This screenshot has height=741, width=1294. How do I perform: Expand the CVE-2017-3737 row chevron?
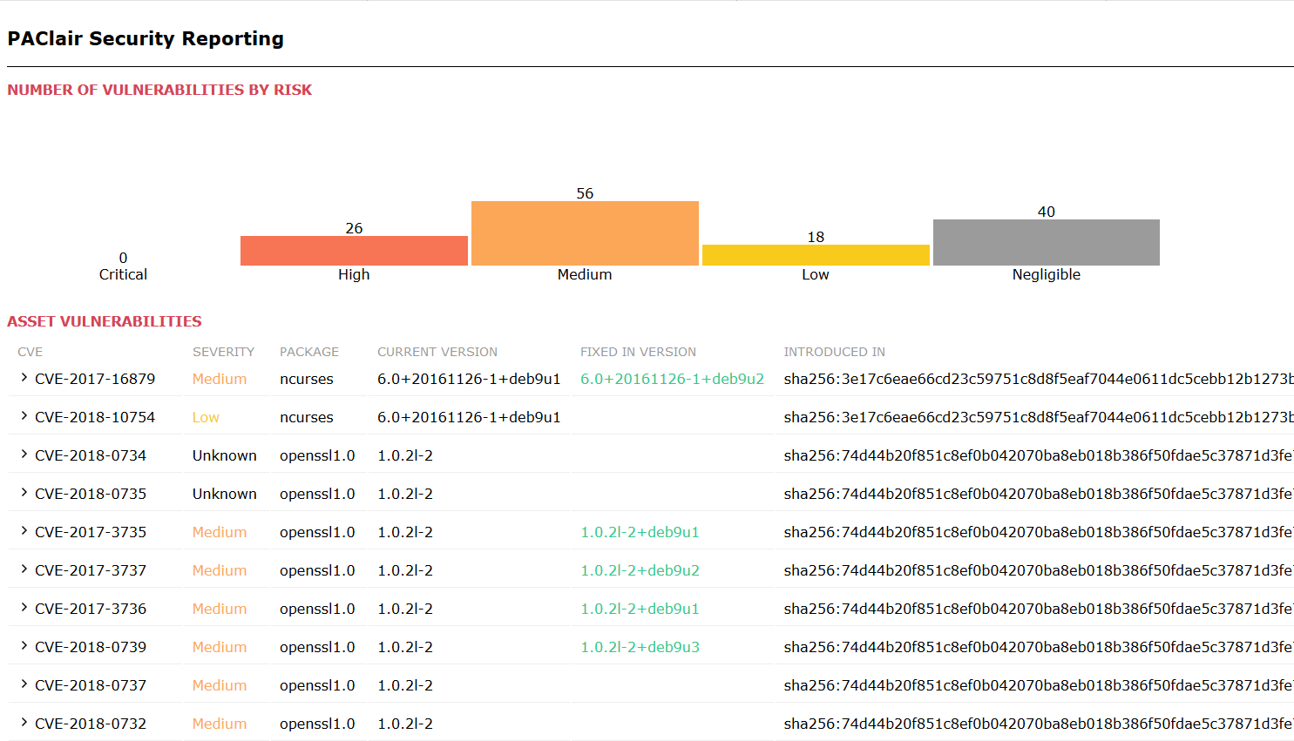tap(24, 569)
